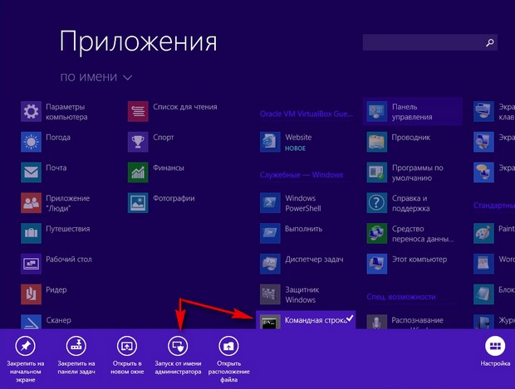Screen dimensions: 515x389
Task: Open Default Programs (Программы по умолчанию) icon
Action: tap(377, 173)
